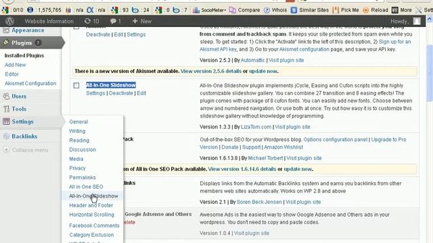
Task: Click the Bing index count 24
Action: click(141, 10)
